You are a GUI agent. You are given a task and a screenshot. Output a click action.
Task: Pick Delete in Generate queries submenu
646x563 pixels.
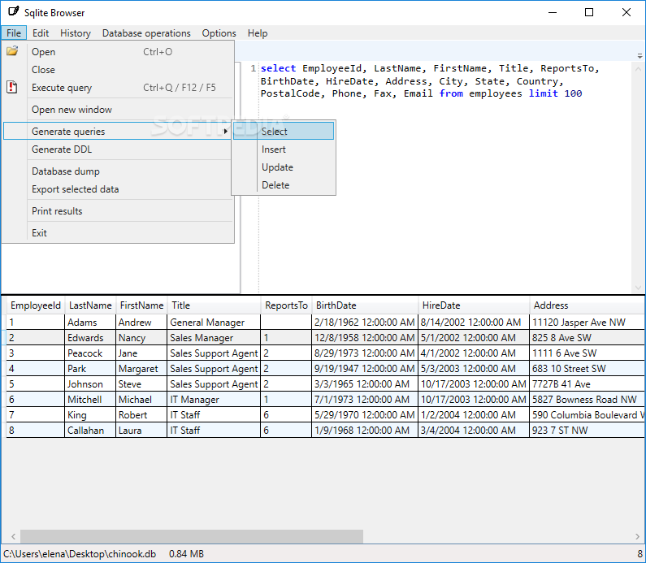pyautogui.click(x=284, y=185)
